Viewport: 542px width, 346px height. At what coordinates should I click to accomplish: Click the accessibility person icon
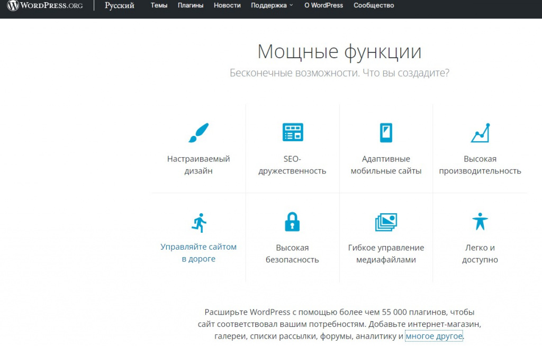pos(480,221)
